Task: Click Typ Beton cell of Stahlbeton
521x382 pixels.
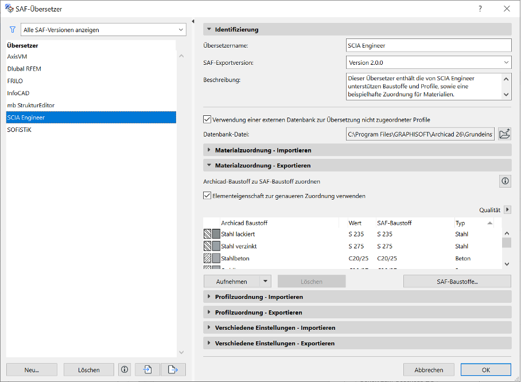Action: (x=462, y=259)
